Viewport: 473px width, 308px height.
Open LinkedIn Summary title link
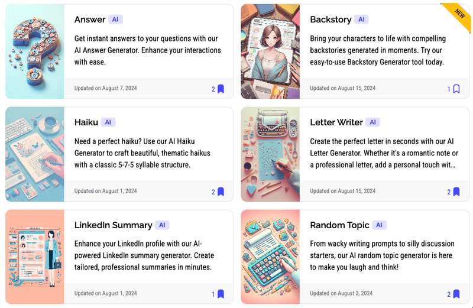tap(113, 225)
